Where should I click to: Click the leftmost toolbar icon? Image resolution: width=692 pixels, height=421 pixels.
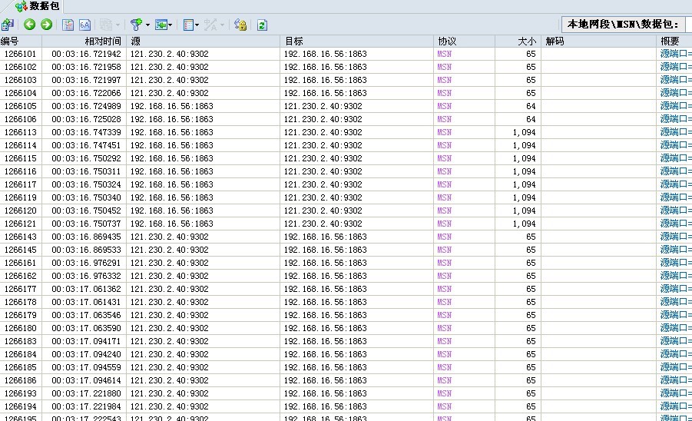(8, 25)
